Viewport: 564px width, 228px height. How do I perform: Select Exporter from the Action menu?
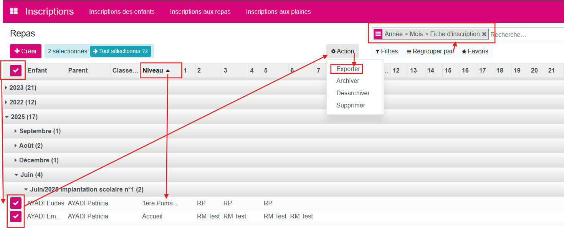348,69
